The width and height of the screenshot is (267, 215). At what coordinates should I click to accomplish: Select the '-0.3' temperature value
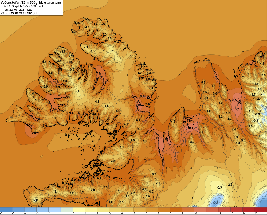click(256, 120)
